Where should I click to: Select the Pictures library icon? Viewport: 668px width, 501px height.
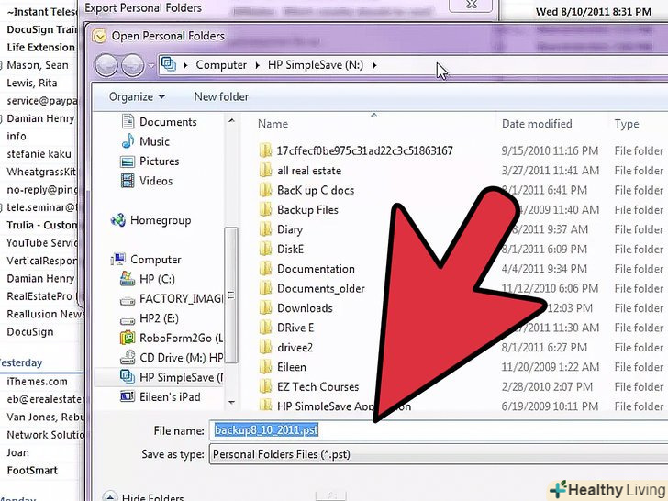click(128, 161)
